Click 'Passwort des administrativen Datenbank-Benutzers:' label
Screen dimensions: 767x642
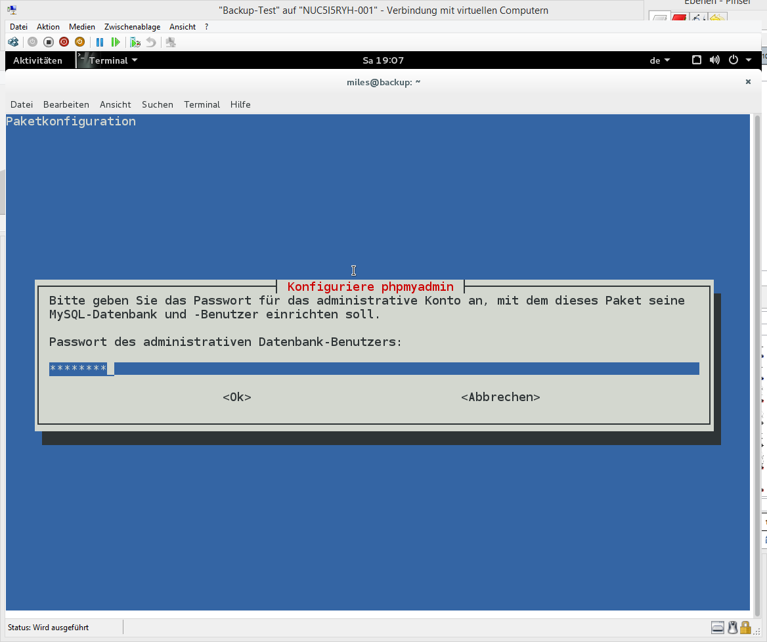coord(225,342)
